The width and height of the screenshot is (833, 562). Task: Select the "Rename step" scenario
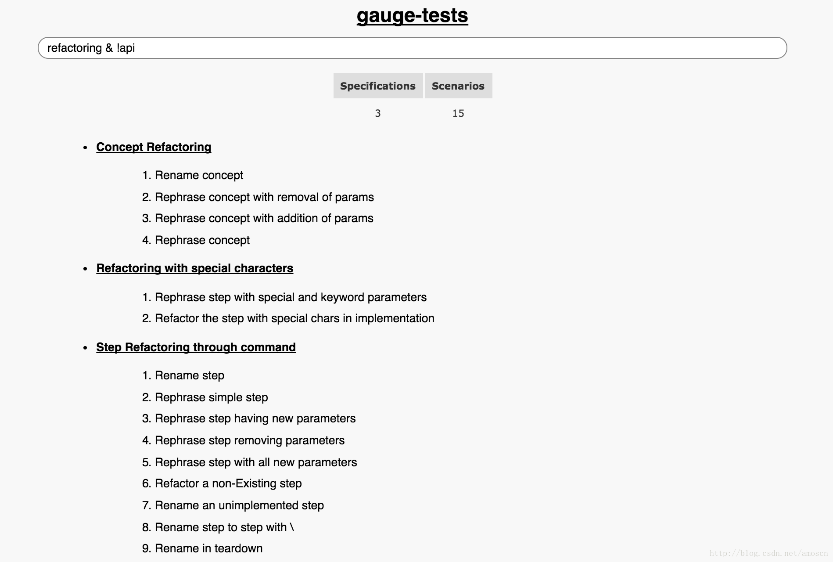[190, 375]
